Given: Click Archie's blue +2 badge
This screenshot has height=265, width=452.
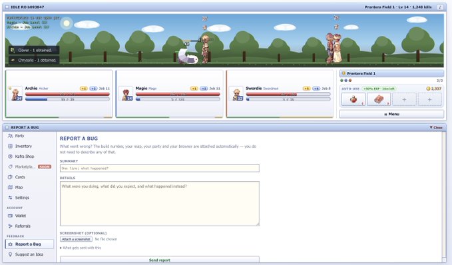Looking at the screenshot, I should [x=93, y=89].
